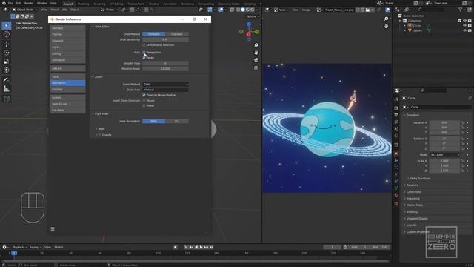Open the Keymap preferences tab
Screen dimensions: 474x267
(x=67, y=90)
